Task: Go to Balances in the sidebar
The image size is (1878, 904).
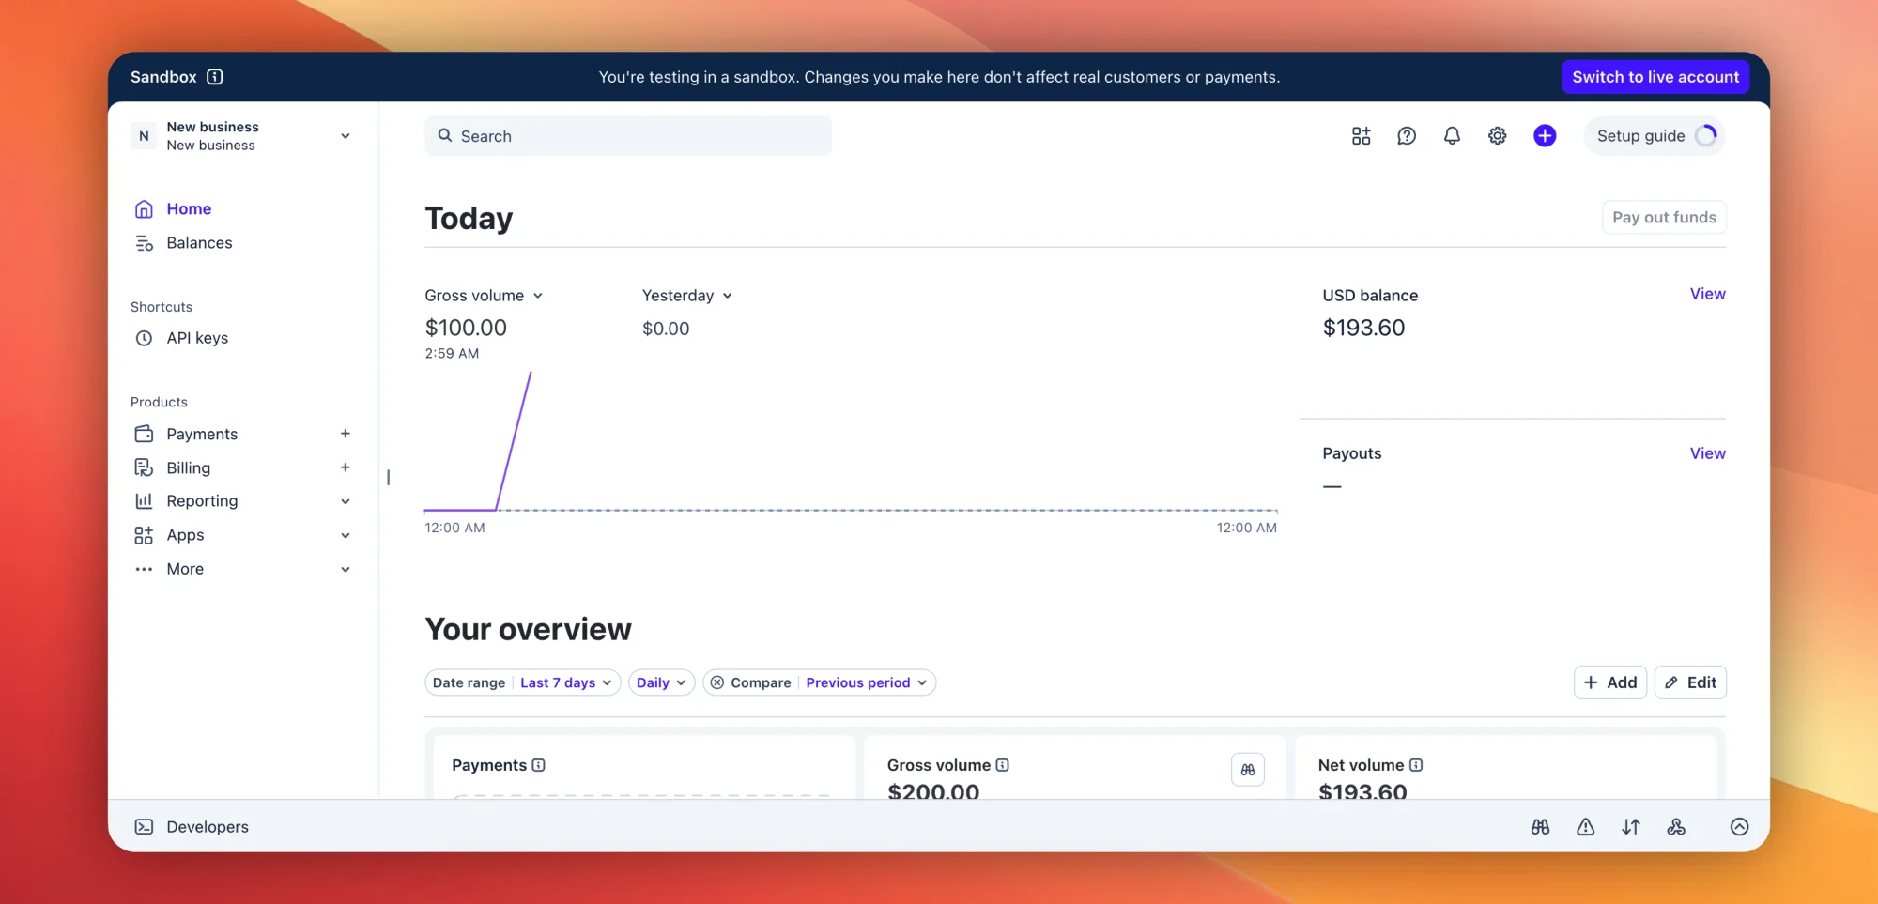Action: 199,243
